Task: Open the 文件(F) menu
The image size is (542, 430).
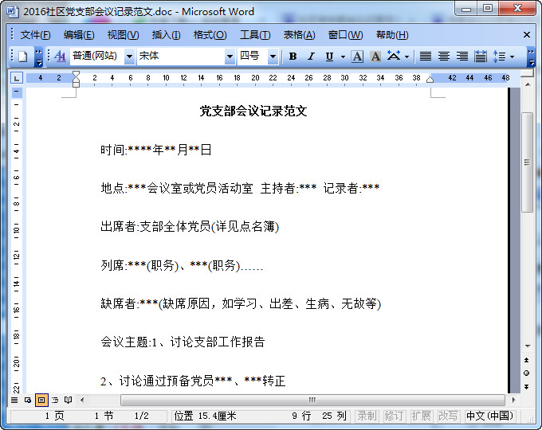Action: (35, 35)
